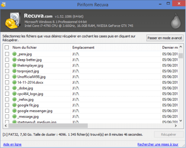Click the green status dot for _pera.jpg
The height and width of the screenshot is (148, 186).
click(x=15, y=54)
